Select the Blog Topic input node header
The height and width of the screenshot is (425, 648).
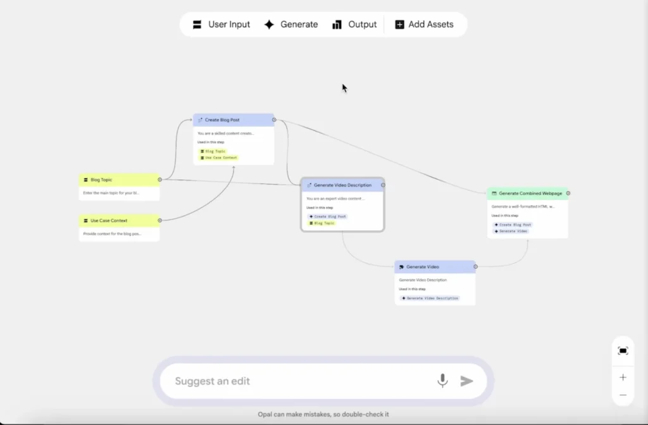pyautogui.click(x=119, y=180)
